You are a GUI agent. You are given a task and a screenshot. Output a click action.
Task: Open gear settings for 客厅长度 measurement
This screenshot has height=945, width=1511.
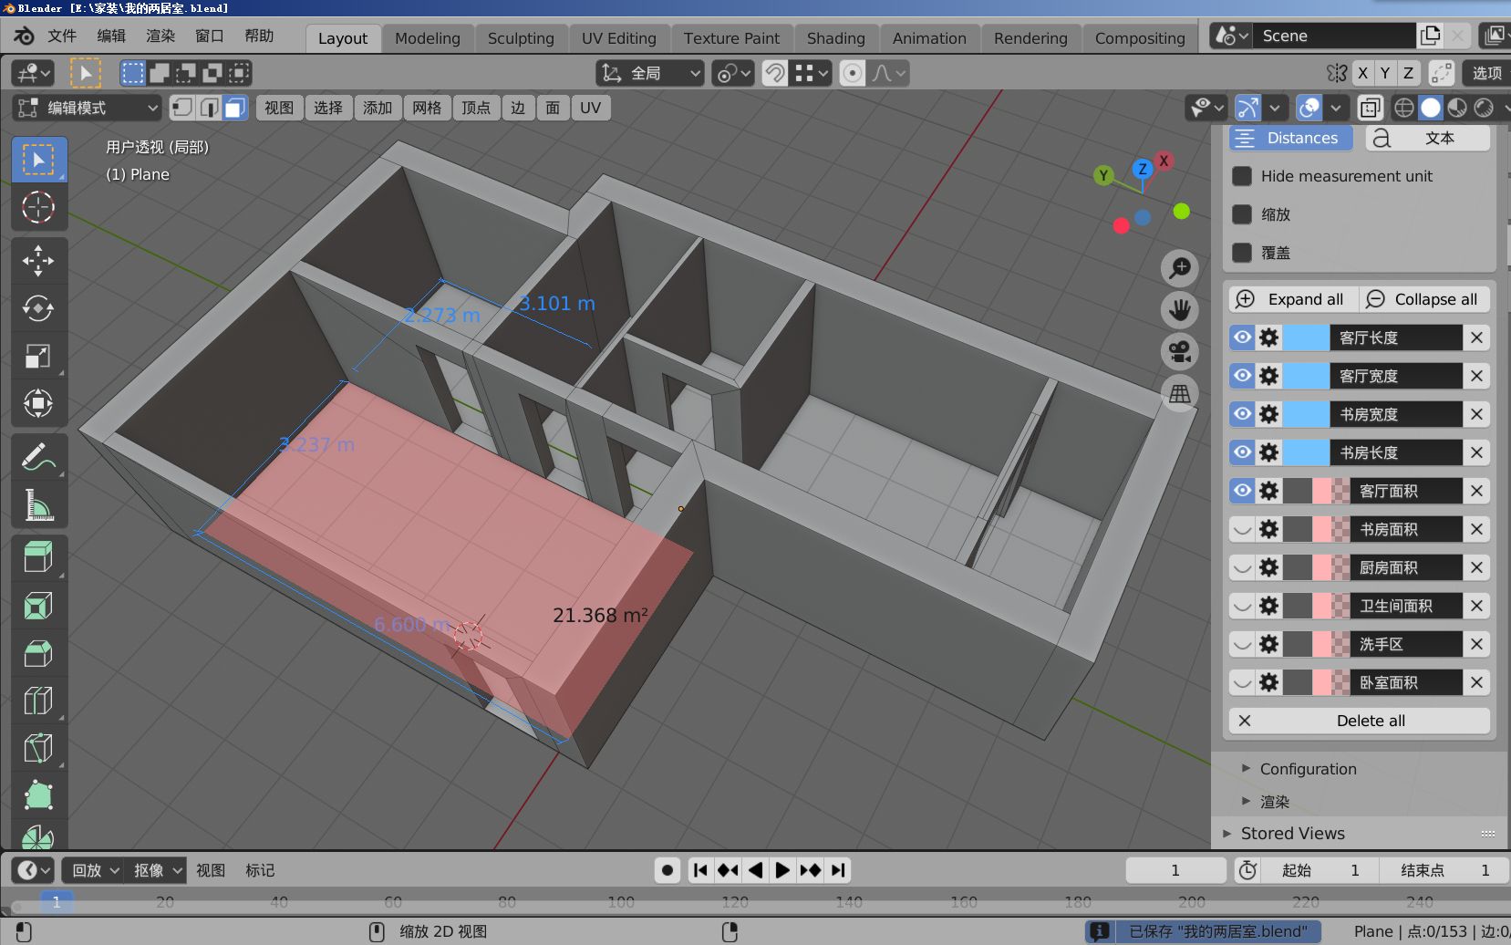1268,337
